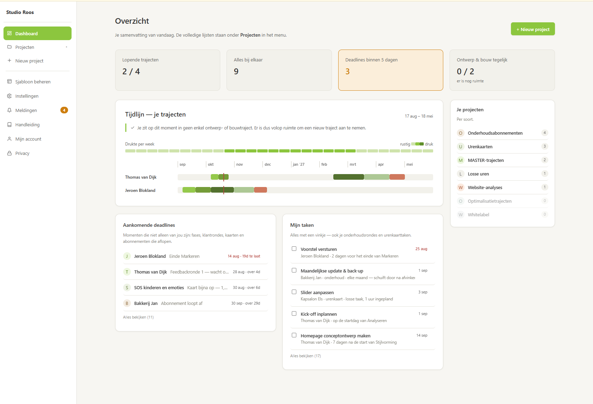
Task: Click the Instellingen gear icon
Action: coord(9,96)
